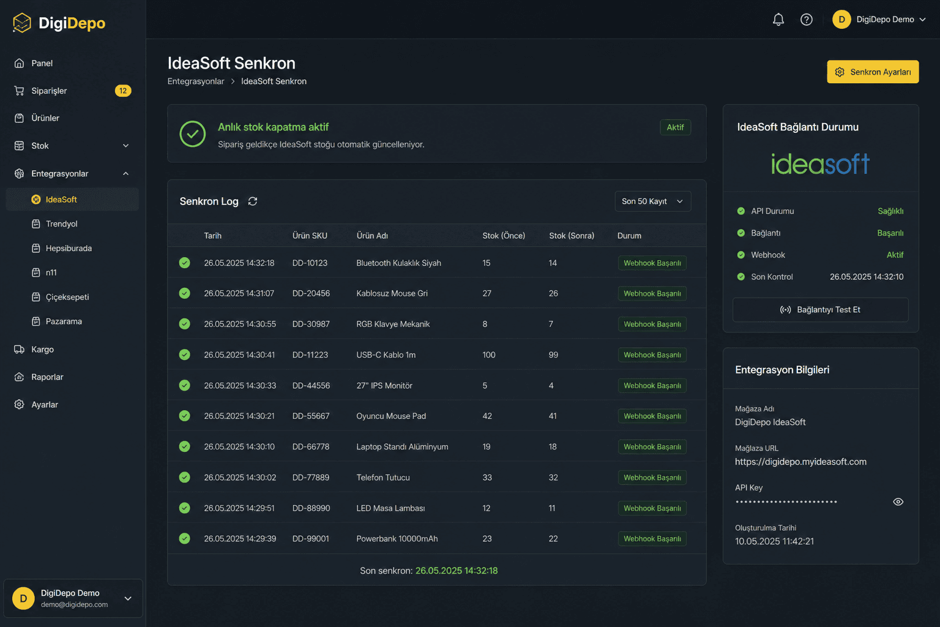Click the last sync time 26.05.2025 14:32:18
The image size is (940, 627).
pyautogui.click(x=457, y=571)
